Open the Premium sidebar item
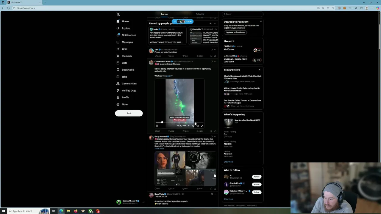Image resolution: width=381 pixels, height=214 pixels. [124, 56]
